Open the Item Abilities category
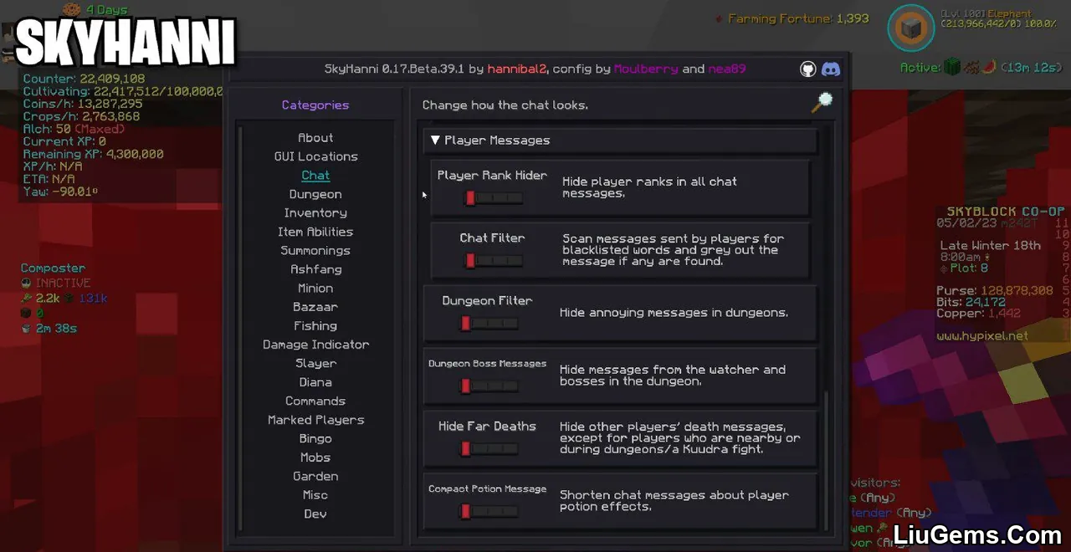This screenshot has height=552, width=1071. click(315, 232)
